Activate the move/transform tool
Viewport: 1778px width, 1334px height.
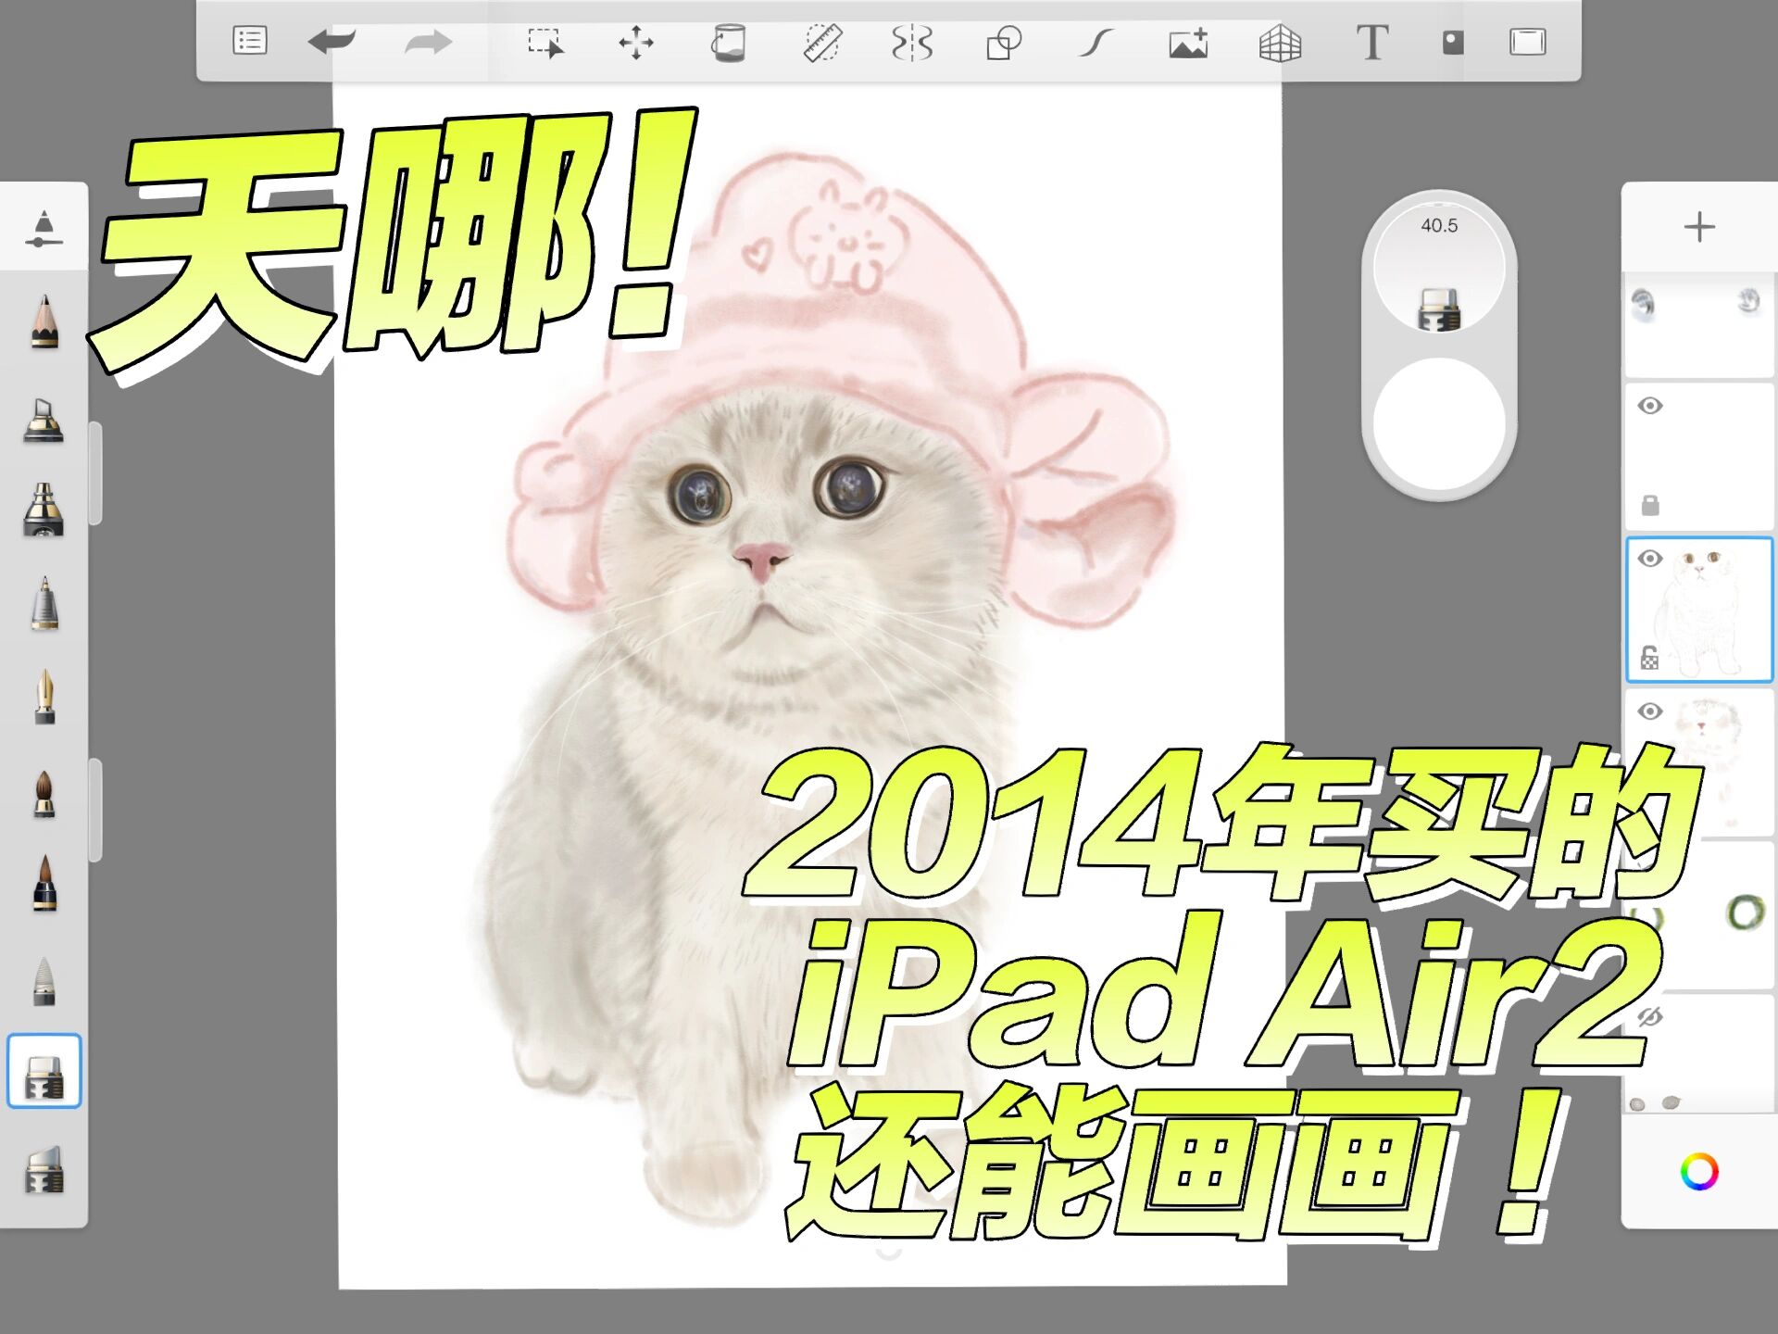point(636,43)
